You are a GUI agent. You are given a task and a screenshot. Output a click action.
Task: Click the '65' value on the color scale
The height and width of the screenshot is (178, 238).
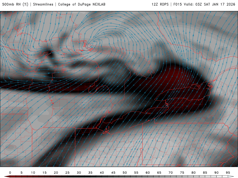coord(159,173)
